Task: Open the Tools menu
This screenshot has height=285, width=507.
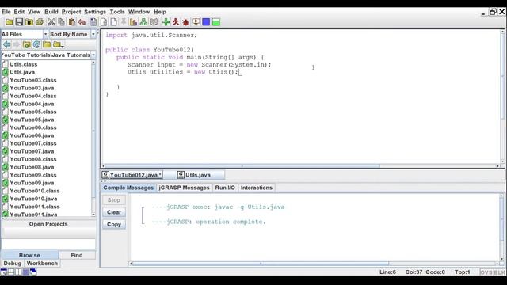Action: [117, 12]
